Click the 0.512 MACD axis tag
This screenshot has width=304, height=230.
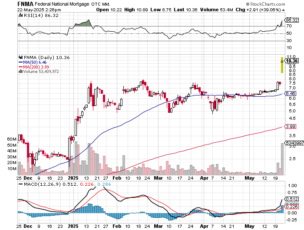tap(291, 199)
